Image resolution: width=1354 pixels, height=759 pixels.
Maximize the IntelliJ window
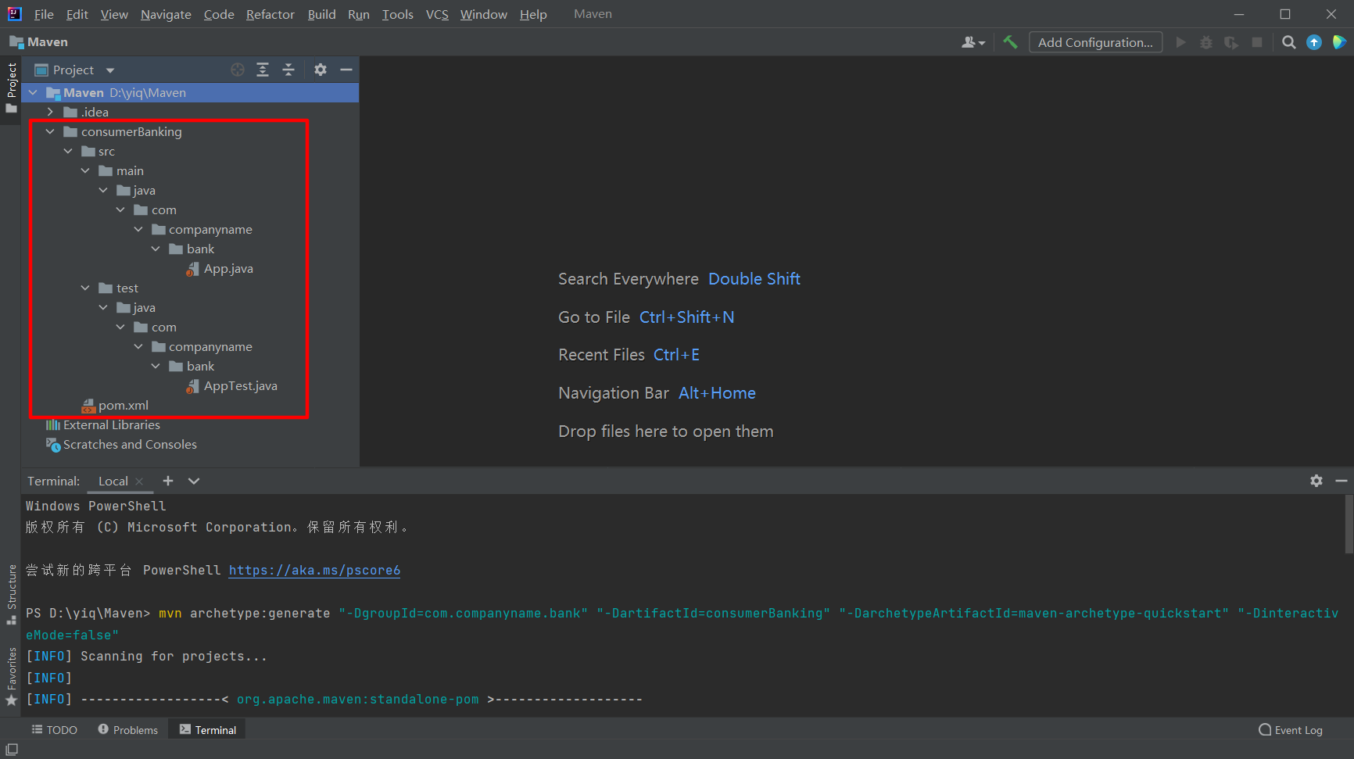click(x=1285, y=14)
